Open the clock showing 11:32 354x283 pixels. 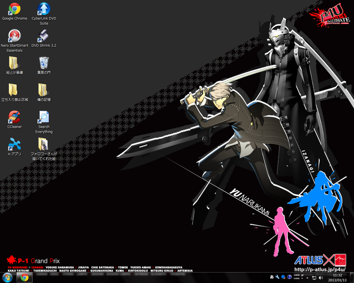(337, 278)
